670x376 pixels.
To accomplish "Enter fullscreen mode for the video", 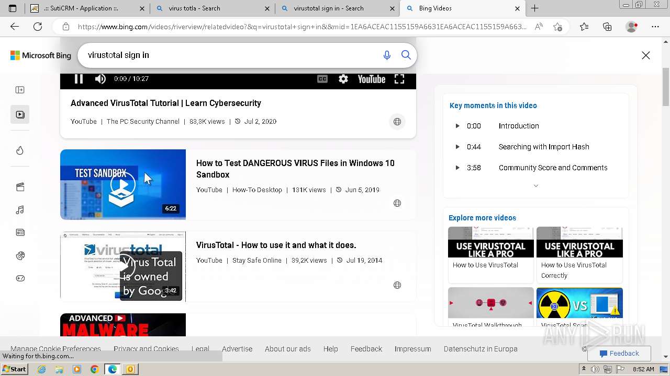I will click(399, 79).
